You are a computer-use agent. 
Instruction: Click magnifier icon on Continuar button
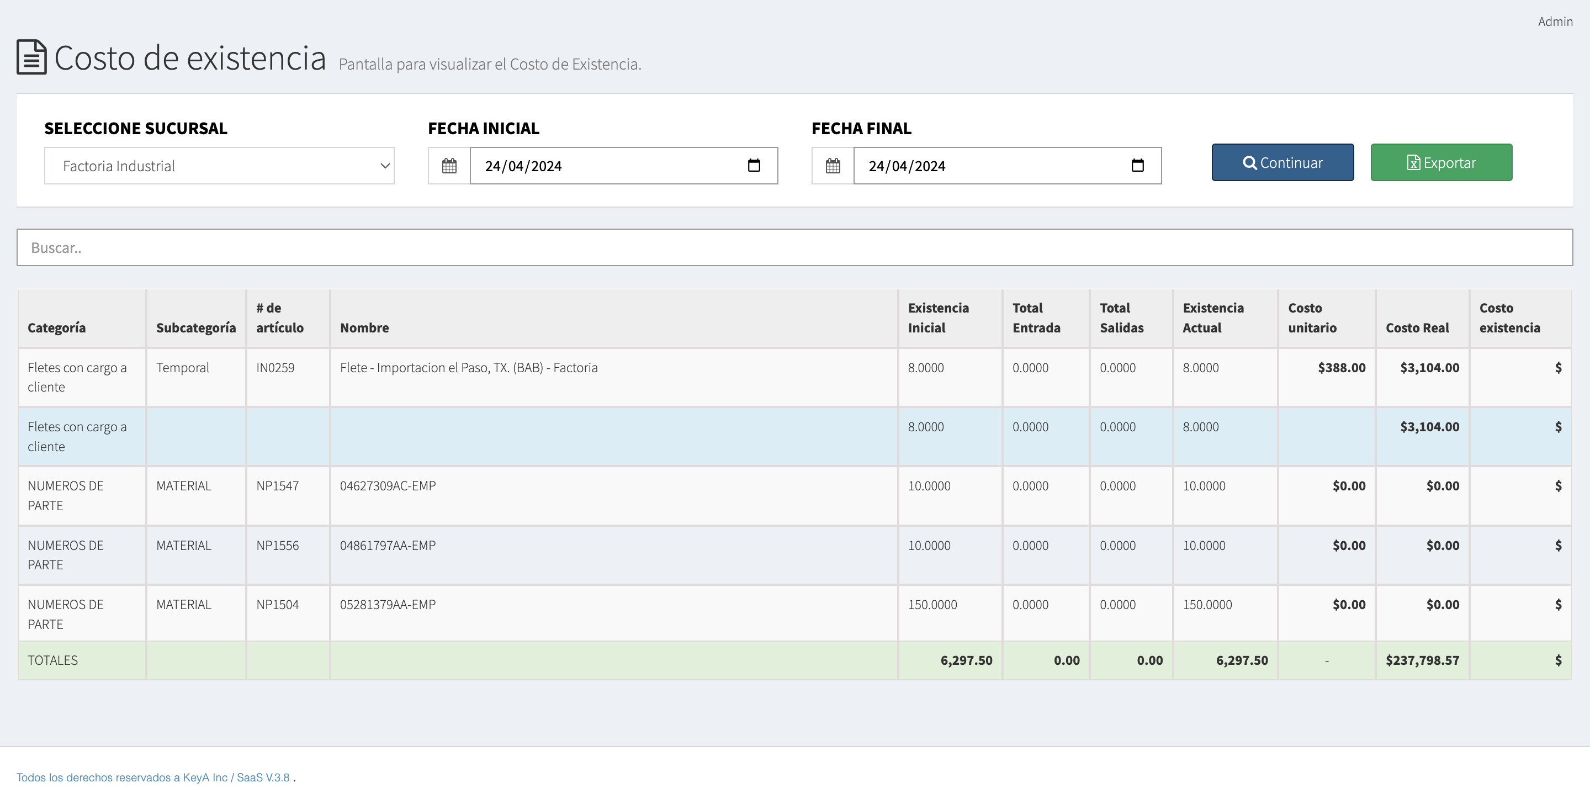point(1249,163)
